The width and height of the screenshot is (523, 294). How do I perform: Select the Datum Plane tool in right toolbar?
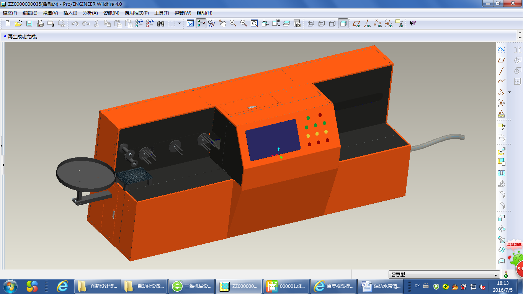point(501,60)
